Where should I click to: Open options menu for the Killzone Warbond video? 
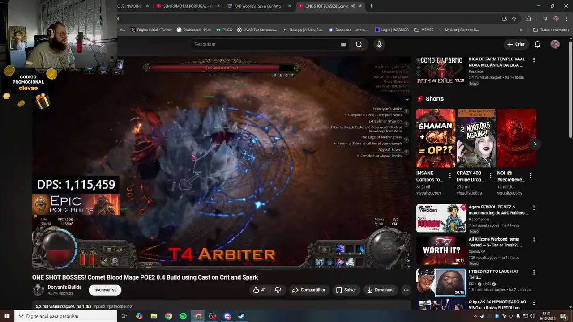(x=534, y=240)
